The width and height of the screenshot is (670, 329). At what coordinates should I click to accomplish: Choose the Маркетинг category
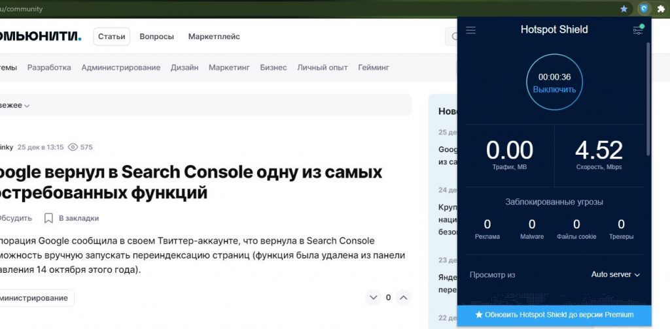tap(229, 67)
